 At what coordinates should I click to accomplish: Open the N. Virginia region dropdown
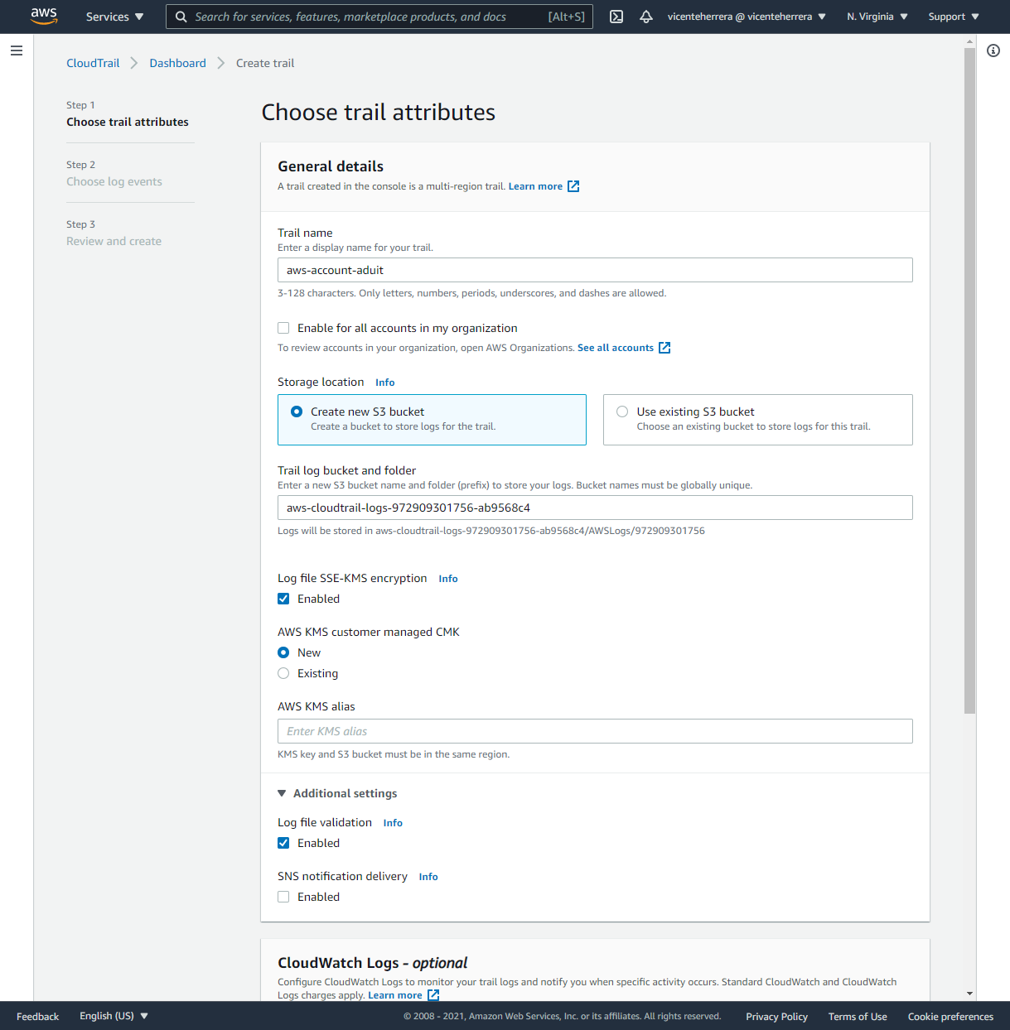877,17
